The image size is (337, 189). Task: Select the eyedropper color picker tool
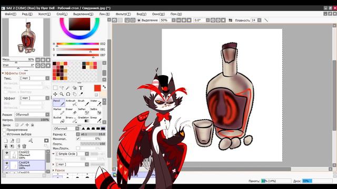(x=81, y=94)
